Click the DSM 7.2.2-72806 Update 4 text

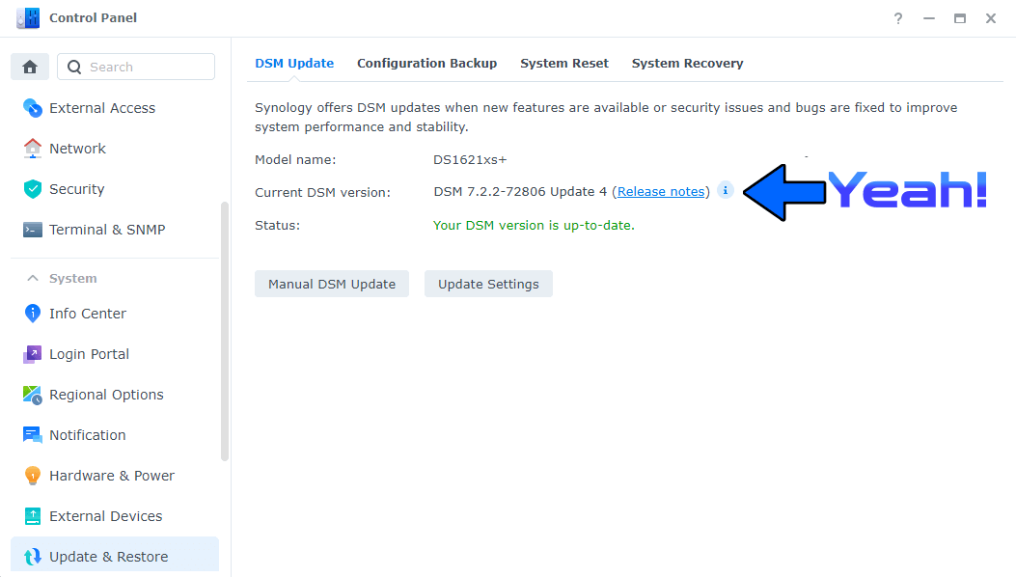pos(520,192)
